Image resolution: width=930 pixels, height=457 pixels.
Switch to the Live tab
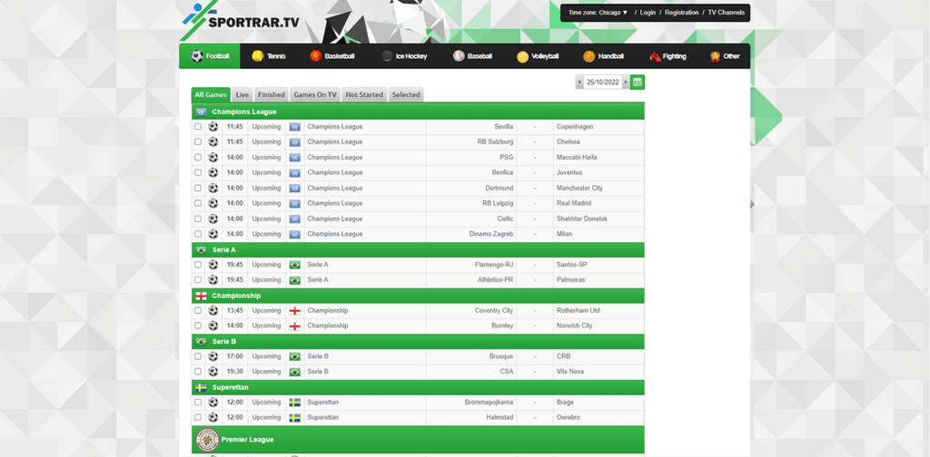point(242,94)
